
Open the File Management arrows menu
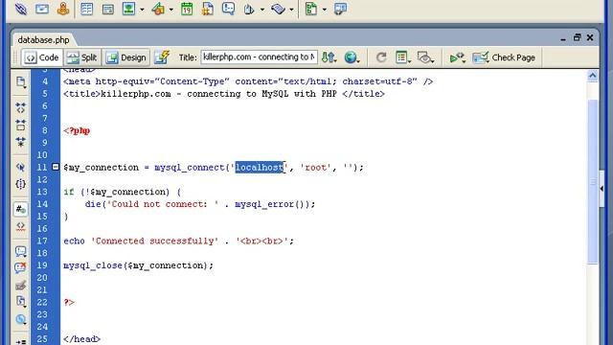click(329, 57)
